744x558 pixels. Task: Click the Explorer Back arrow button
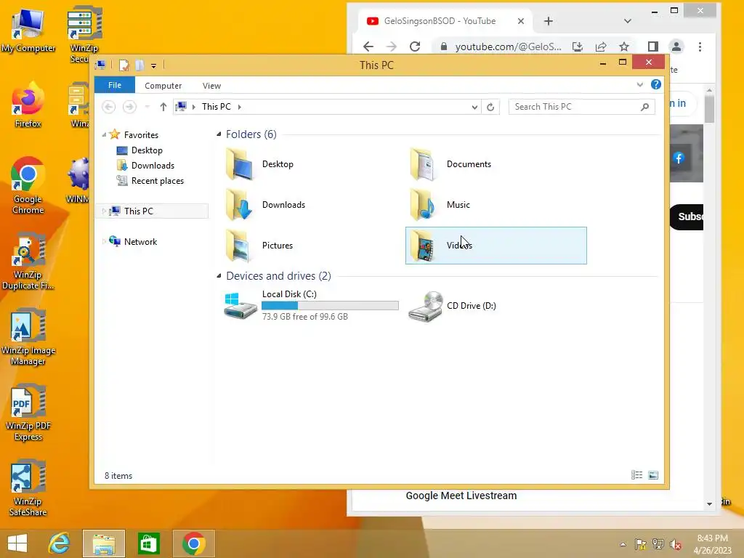pyautogui.click(x=109, y=107)
